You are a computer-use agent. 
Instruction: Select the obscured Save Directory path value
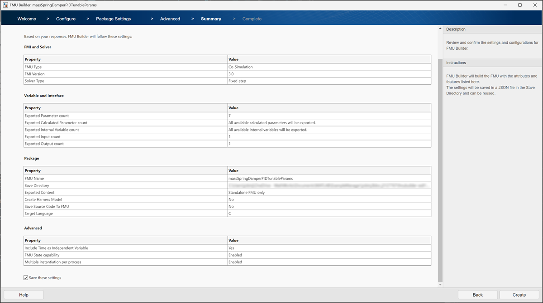(329, 185)
